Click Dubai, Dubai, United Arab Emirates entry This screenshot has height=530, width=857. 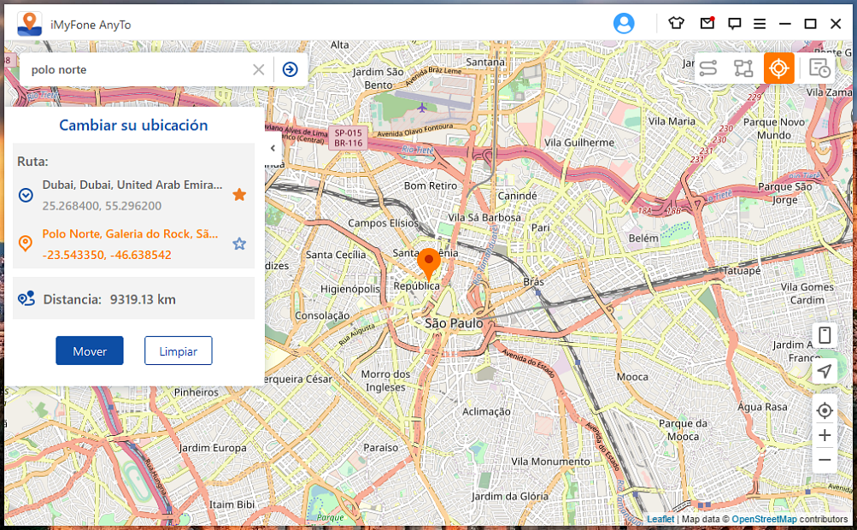(132, 185)
